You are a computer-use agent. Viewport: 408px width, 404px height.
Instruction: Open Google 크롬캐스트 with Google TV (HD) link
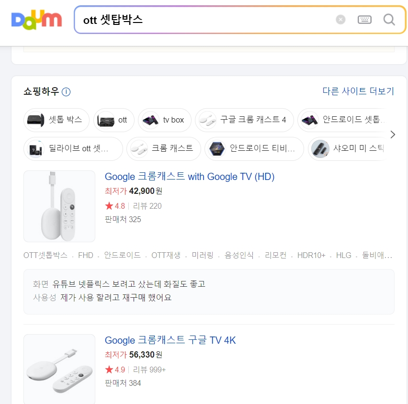tap(190, 177)
